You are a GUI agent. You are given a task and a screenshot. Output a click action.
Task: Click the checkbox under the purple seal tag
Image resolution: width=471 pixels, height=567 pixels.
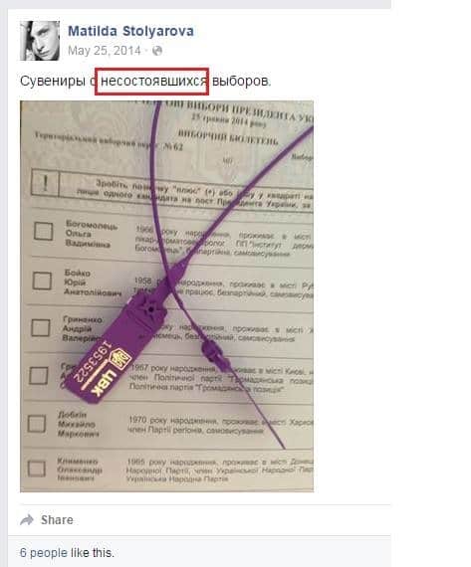[39, 376]
